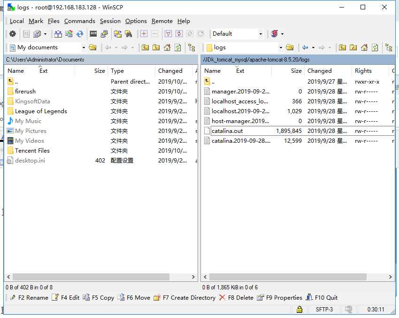This screenshot has width=399, height=318.
Task: Open the Remote menu
Action: coord(162,21)
